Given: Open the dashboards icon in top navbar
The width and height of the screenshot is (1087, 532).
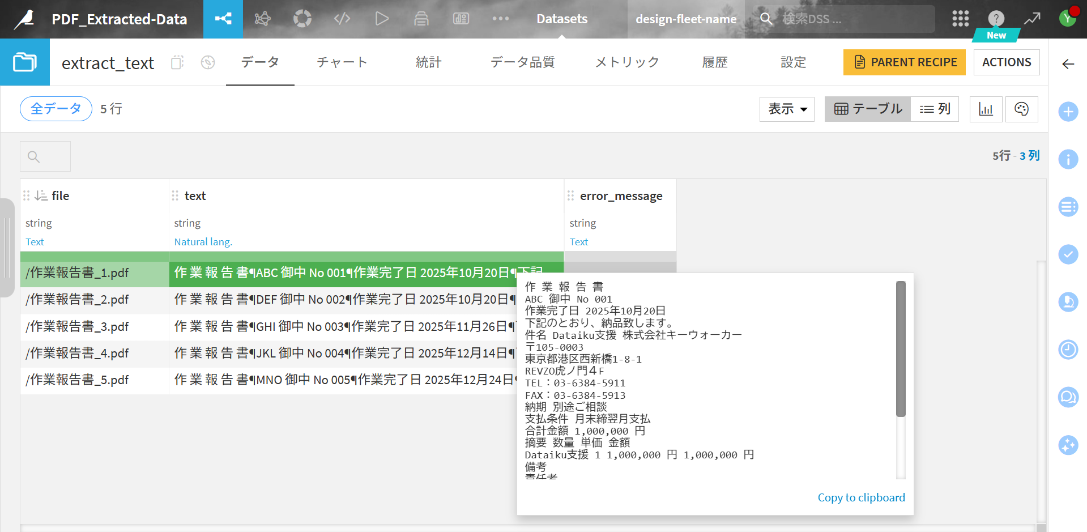Looking at the screenshot, I should [461, 19].
